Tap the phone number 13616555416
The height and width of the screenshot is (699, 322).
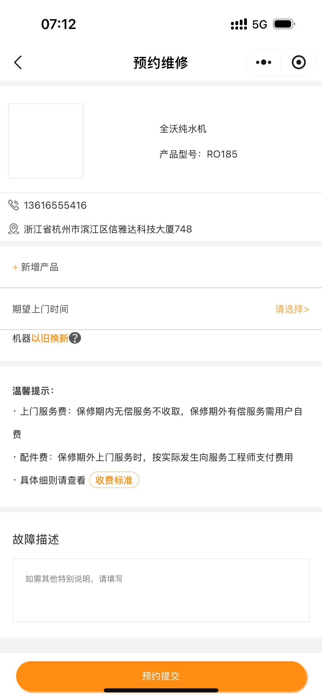pos(55,205)
